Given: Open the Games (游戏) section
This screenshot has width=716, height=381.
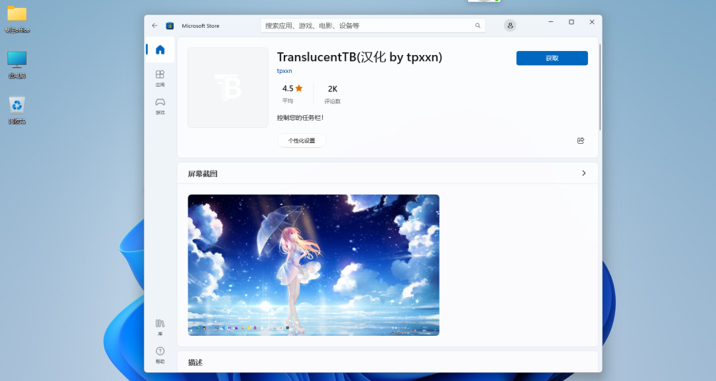Looking at the screenshot, I should pyautogui.click(x=160, y=106).
